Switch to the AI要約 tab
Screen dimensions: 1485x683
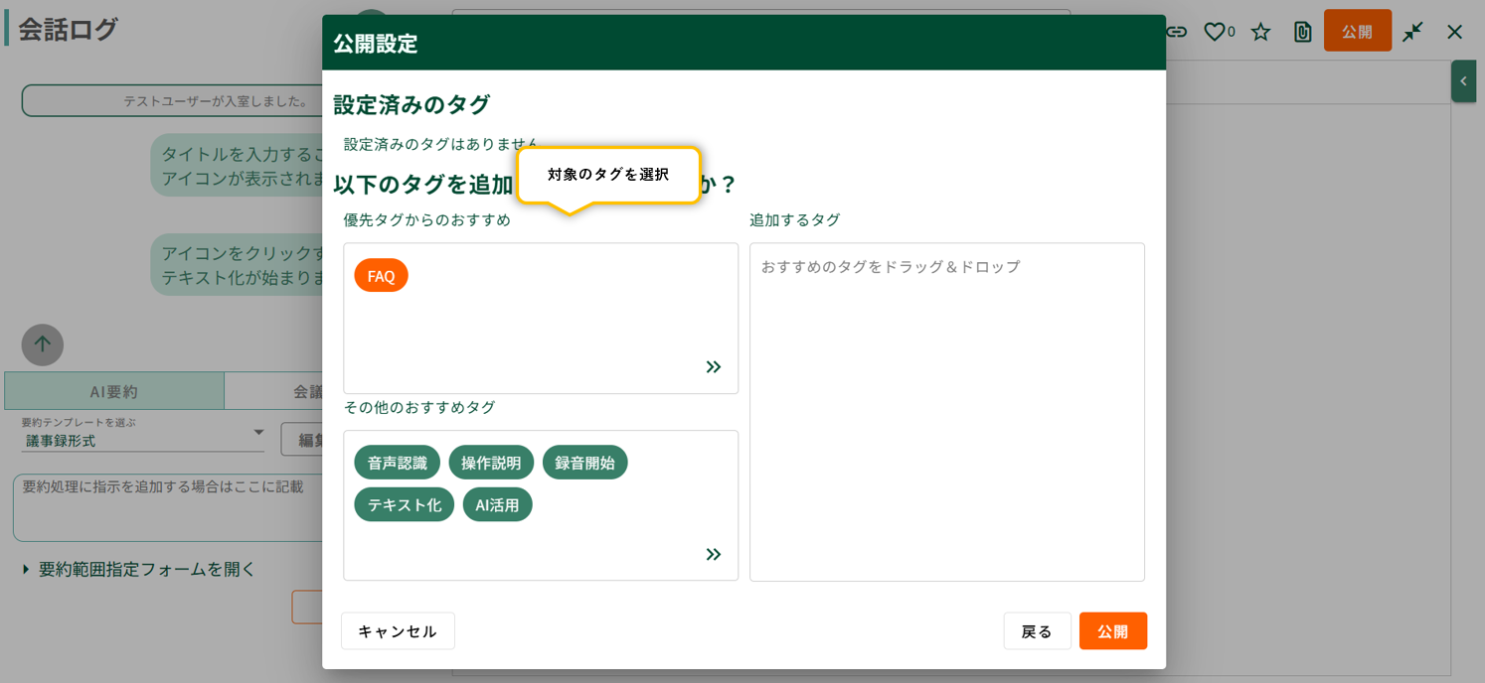click(x=114, y=391)
